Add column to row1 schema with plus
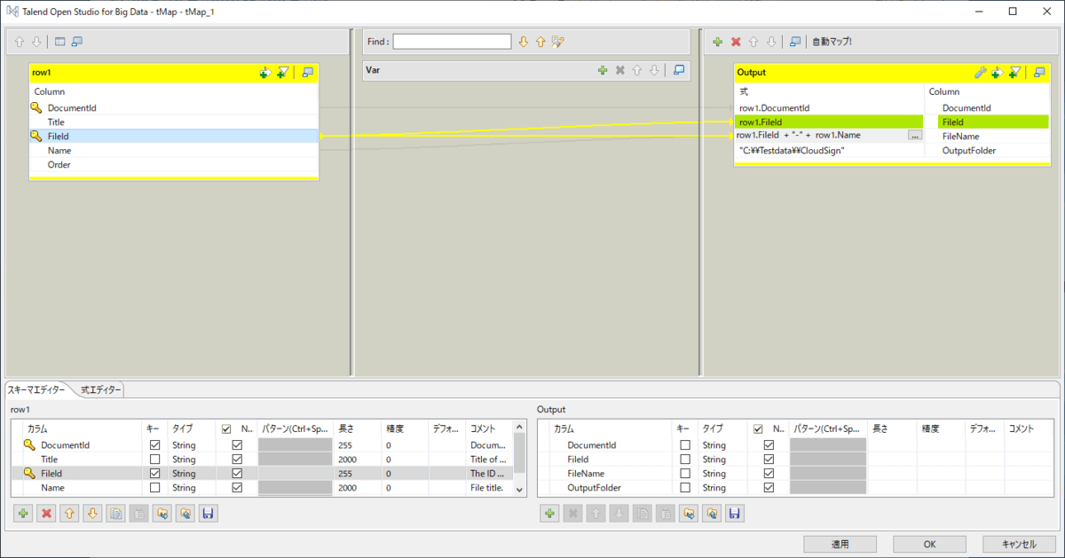 pos(23,513)
